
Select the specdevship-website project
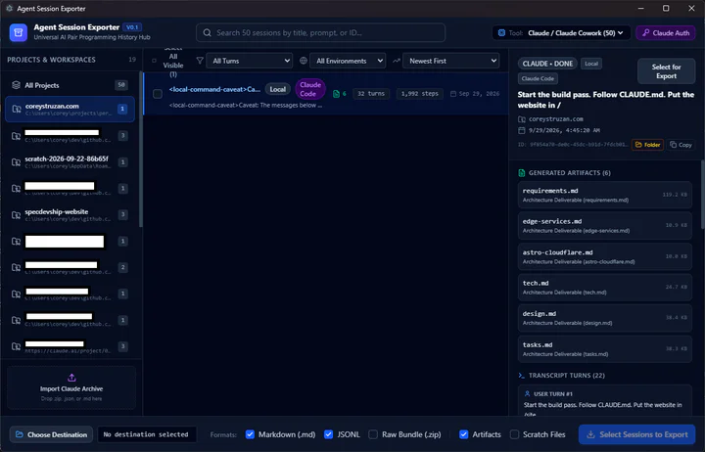click(x=70, y=215)
